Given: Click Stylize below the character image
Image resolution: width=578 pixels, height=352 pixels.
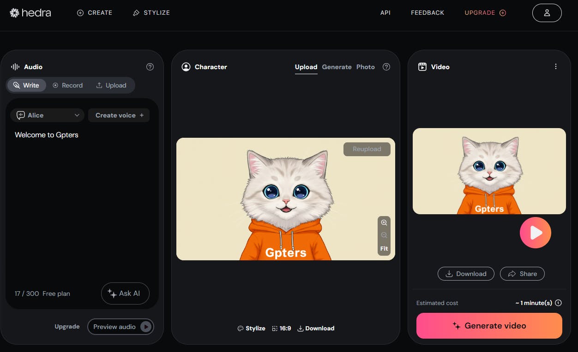Looking at the screenshot, I should click(x=251, y=329).
